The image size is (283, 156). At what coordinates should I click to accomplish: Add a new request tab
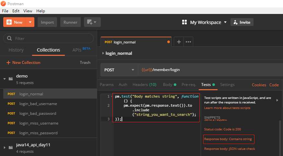tap(179, 42)
